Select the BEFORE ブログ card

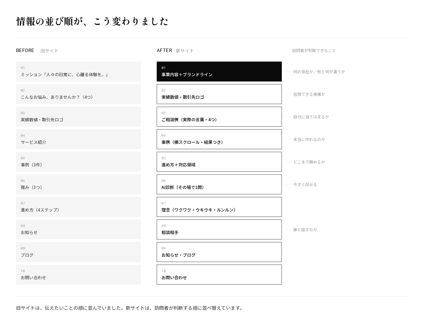(x=78, y=252)
